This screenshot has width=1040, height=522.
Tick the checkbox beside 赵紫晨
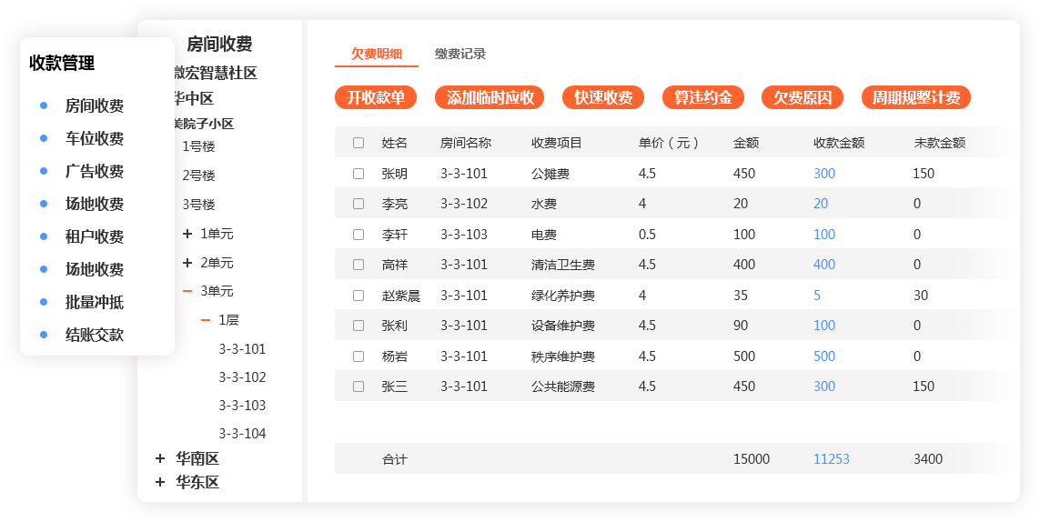point(358,296)
